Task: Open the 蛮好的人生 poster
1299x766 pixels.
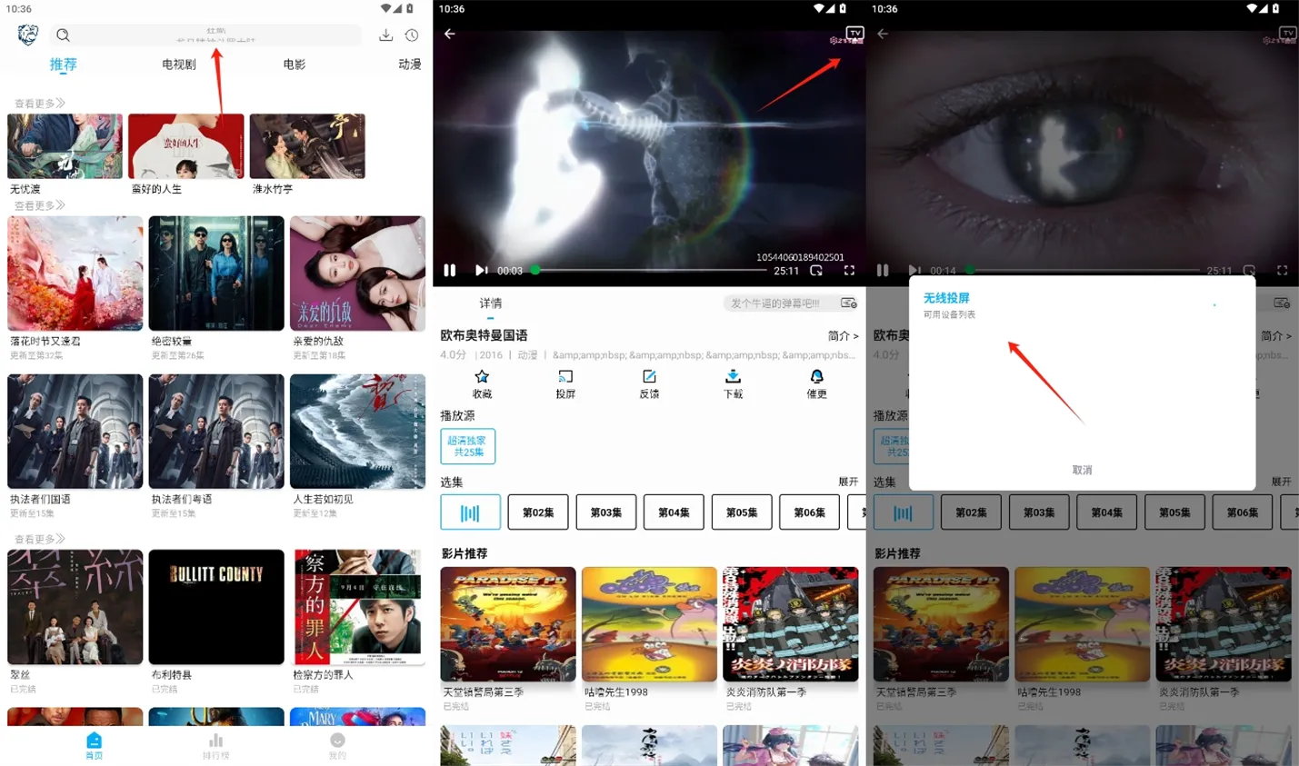Action: [186, 146]
